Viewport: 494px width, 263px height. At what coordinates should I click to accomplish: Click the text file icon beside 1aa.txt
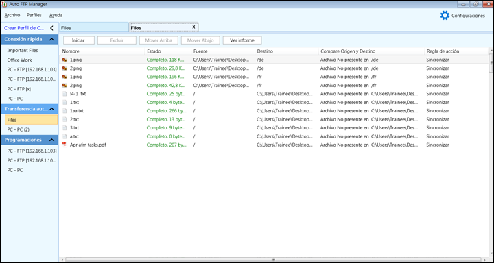point(64,111)
